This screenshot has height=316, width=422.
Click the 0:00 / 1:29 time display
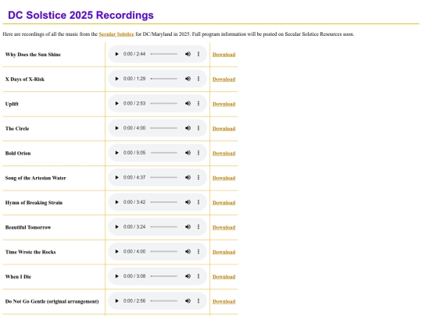[134, 79]
